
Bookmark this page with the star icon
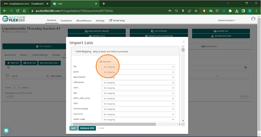coord(196,11)
